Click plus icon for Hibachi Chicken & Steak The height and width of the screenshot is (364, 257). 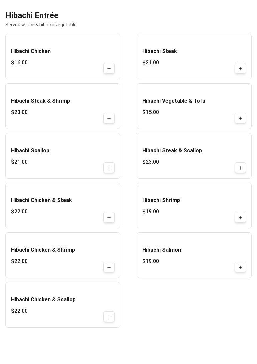pyautogui.click(x=109, y=218)
